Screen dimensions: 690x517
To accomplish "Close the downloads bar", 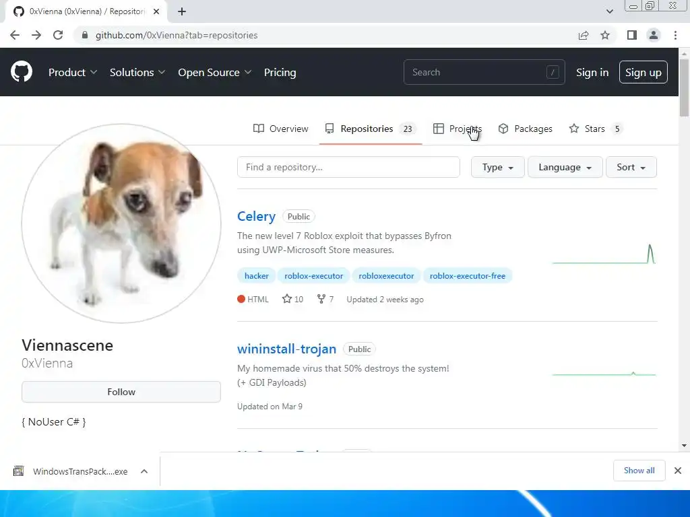I will pos(678,471).
